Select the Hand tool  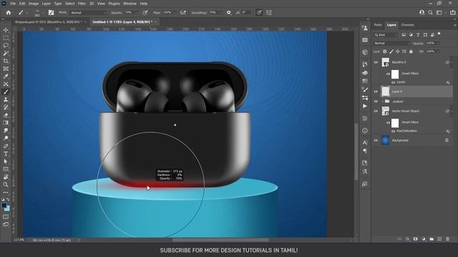(x=6, y=177)
